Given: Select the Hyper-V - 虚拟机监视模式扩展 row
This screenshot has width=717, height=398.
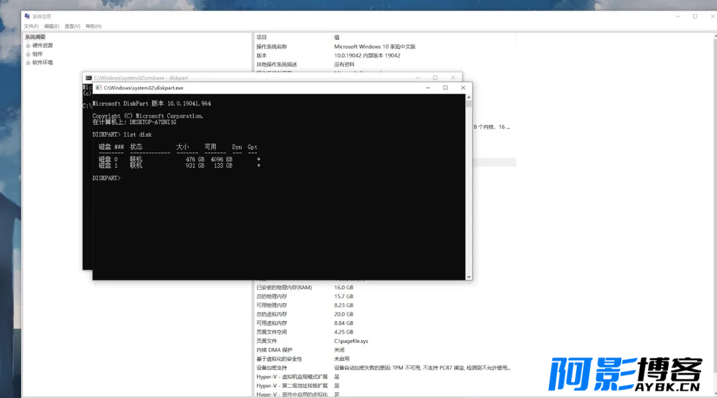Looking at the screenshot, I should tap(385, 377).
